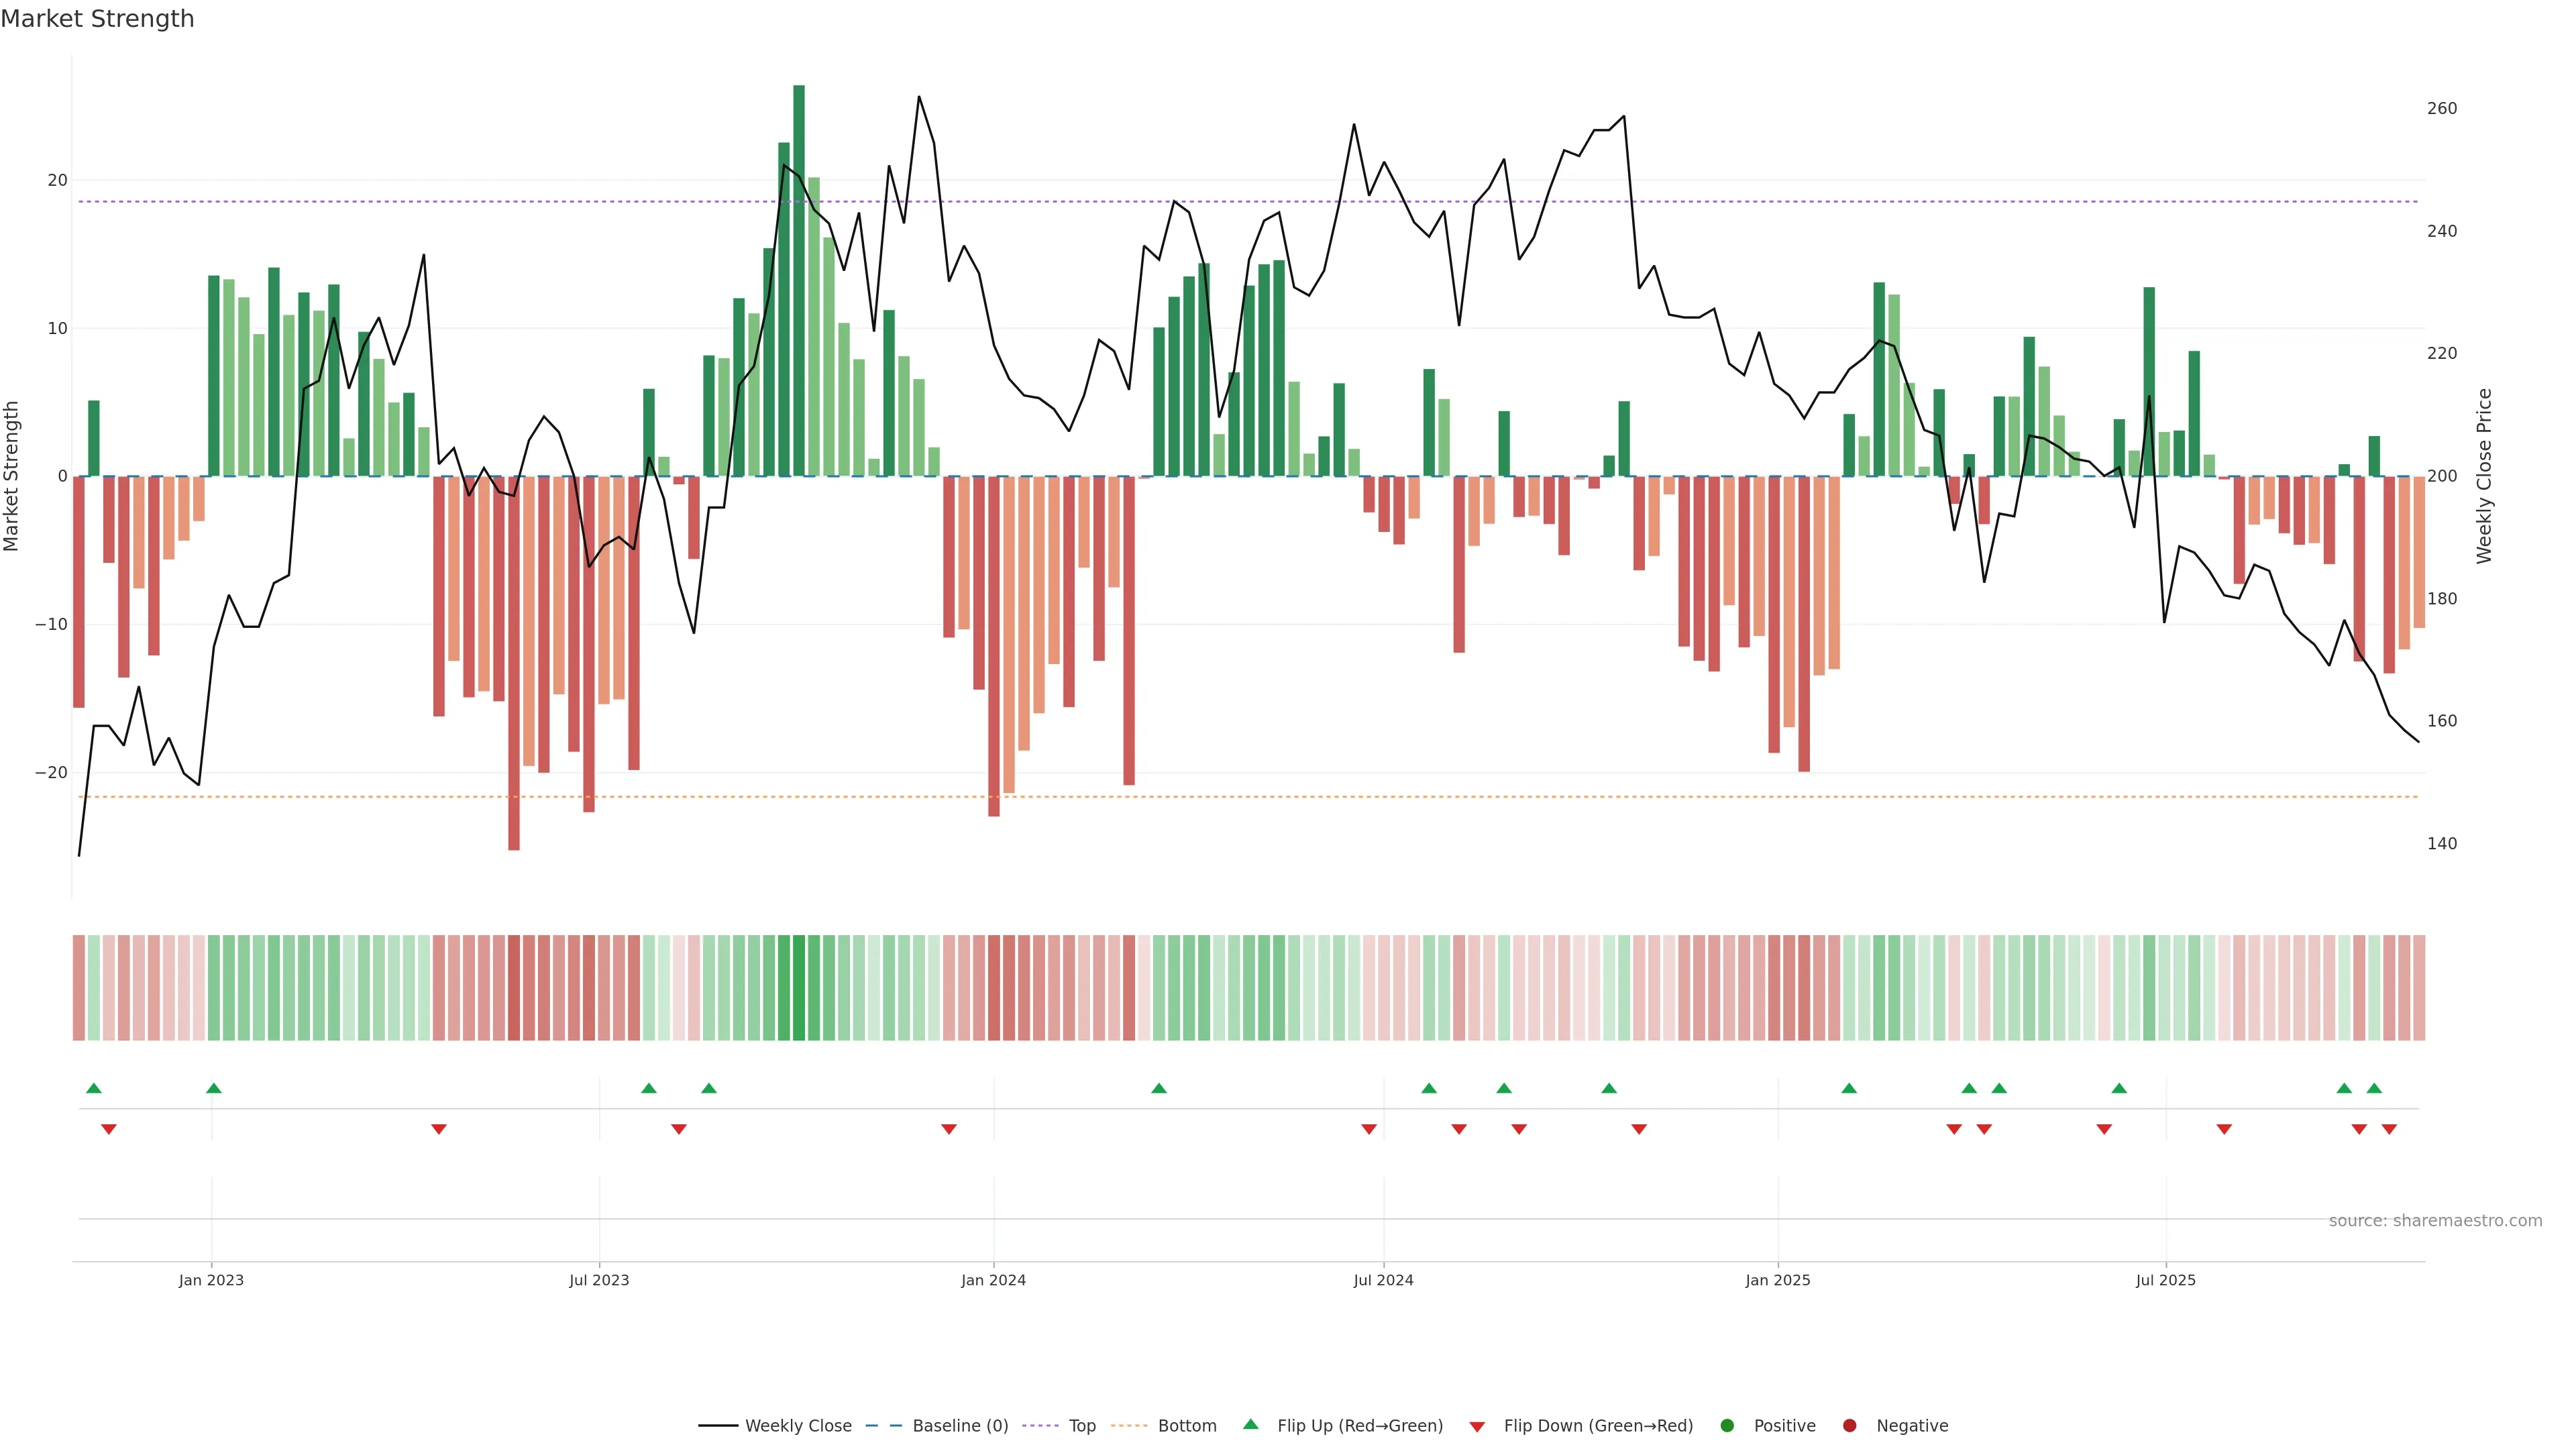Click the Negative red circle legend icon

(x=1849, y=1426)
